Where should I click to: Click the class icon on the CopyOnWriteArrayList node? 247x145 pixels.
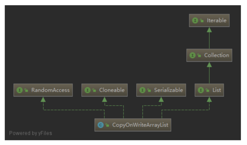pos(100,125)
